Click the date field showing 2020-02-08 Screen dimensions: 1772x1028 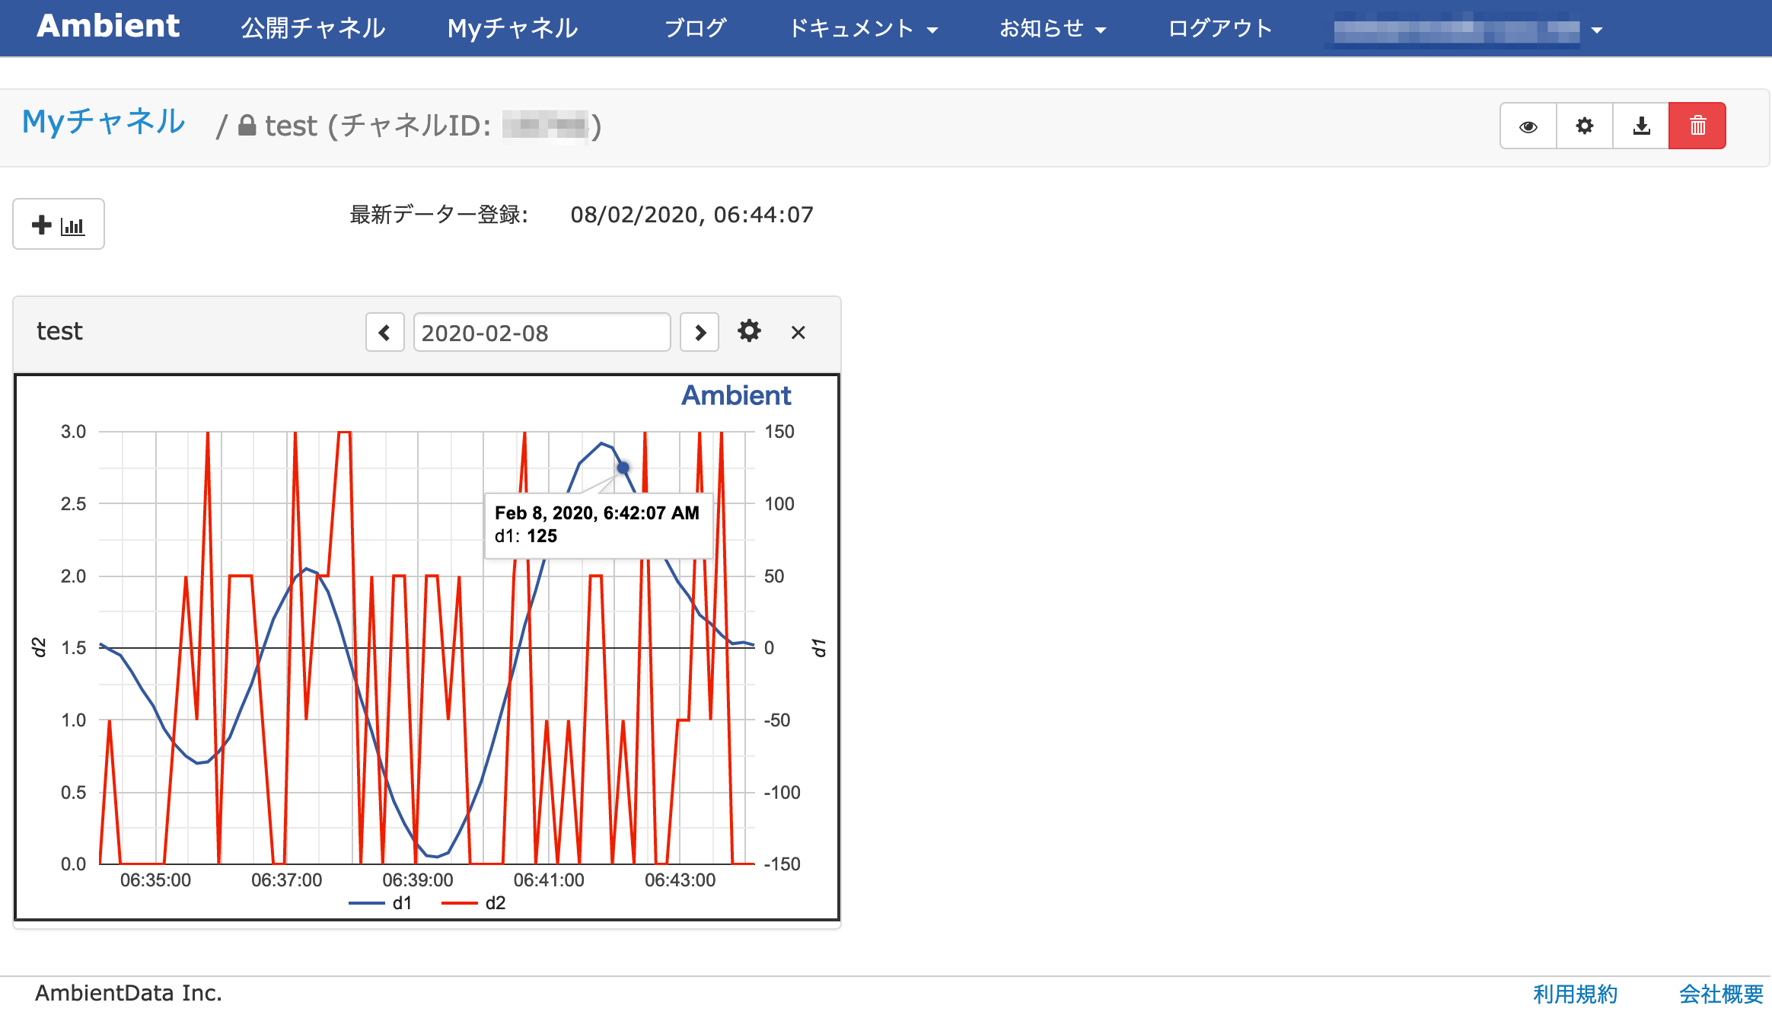coord(541,332)
